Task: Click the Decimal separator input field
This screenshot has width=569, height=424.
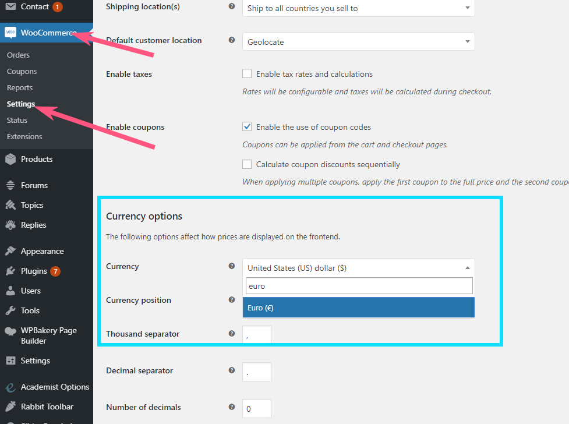Action: pos(257,372)
